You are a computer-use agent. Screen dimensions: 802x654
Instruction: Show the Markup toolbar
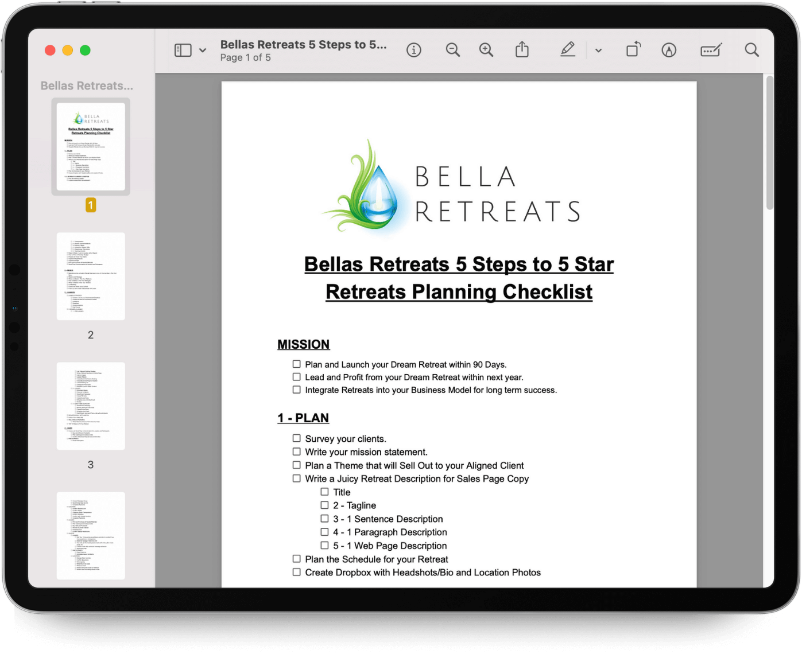pyautogui.click(x=669, y=50)
